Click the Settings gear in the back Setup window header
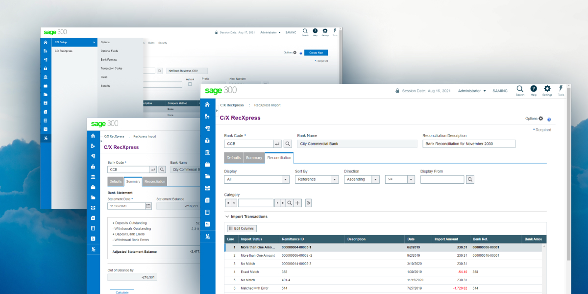 pyautogui.click(x=325, y=32)
